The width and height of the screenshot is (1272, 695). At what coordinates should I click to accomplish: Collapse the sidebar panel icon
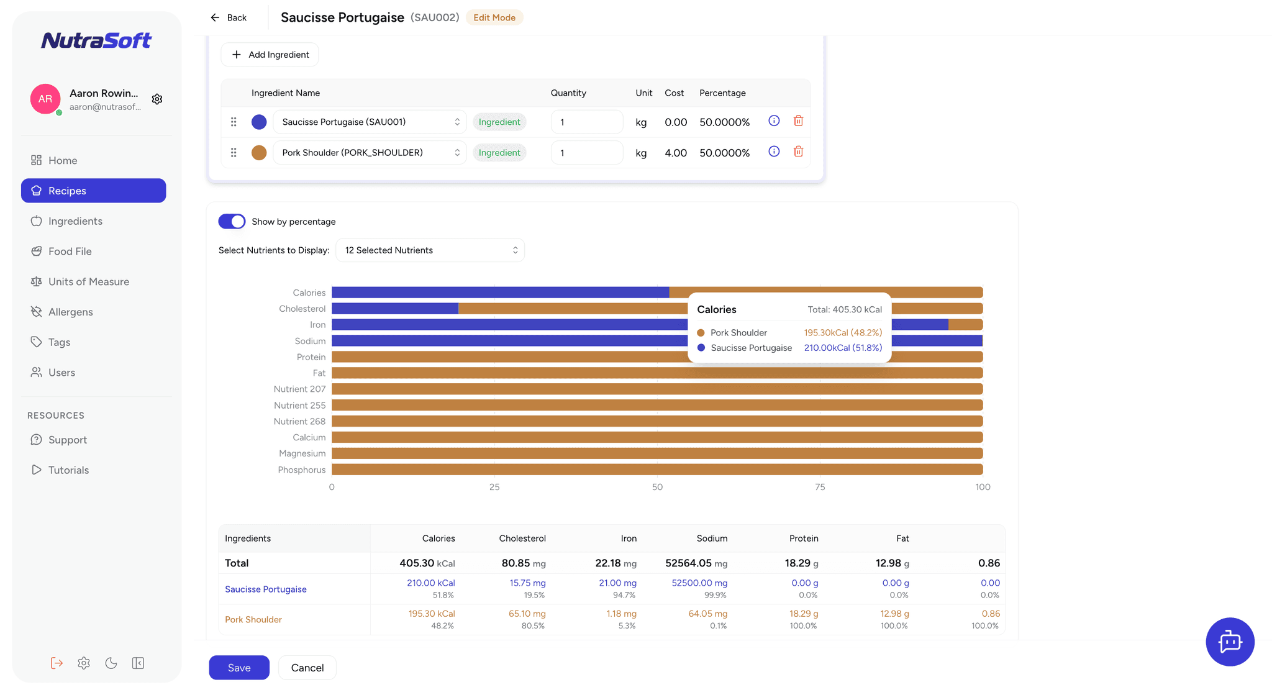pos(138,663)
